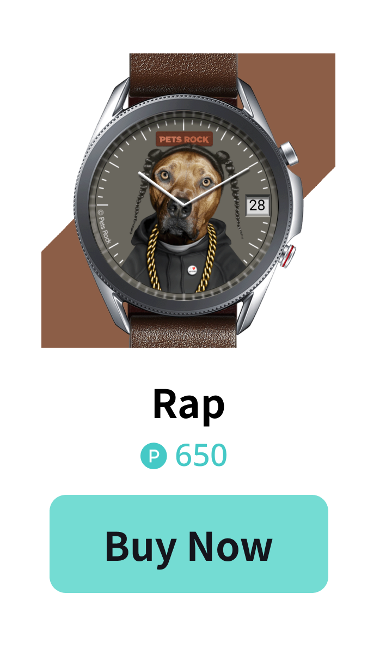The height and width of the screenshot is (654, 392).
Task: Tap the Buy Now button
Action: [188, 543]
